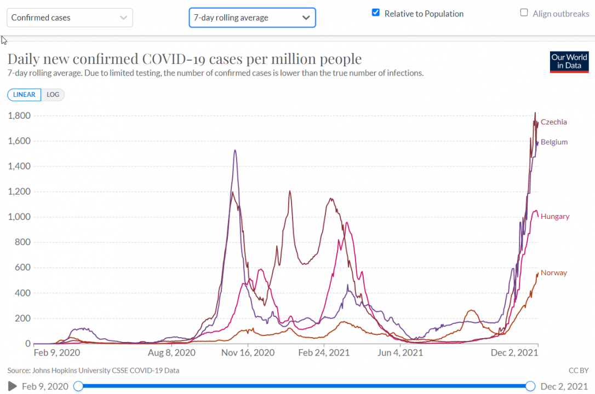Click the Dec 2, 2021 timeline end date

[564, 386]
